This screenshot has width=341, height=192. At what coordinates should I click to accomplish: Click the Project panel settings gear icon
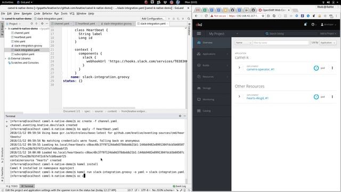click(x=42, y=23)
